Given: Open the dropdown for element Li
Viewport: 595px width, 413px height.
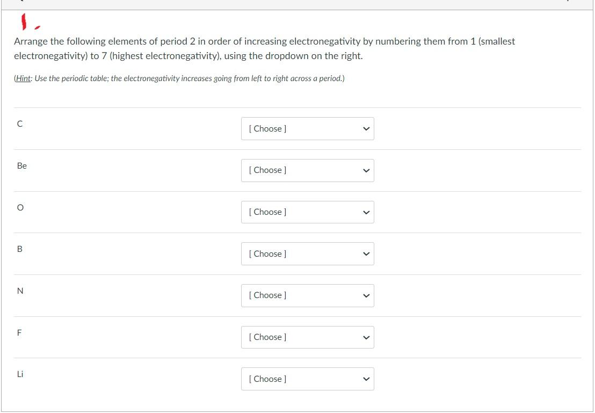Looking at the screenshot, I should pyautogui.click(x=307, y=379).
